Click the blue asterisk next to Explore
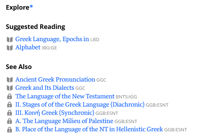This screenshot has width=221, height=137. [x=31, y=6]
